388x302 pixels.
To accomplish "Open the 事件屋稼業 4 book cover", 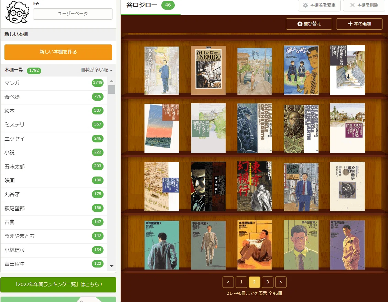I will [x=208, y=245].
